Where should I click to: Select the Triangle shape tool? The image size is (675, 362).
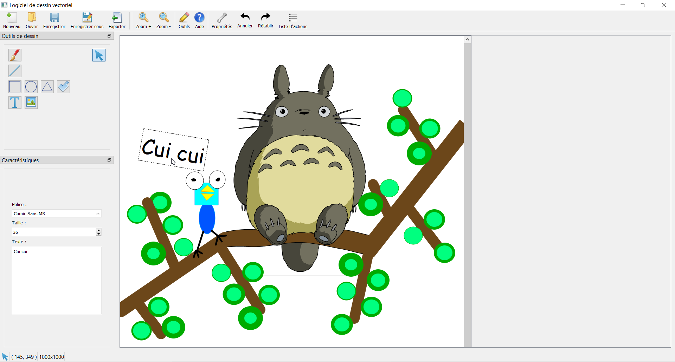pyautogui.click(x=47, y=86)
